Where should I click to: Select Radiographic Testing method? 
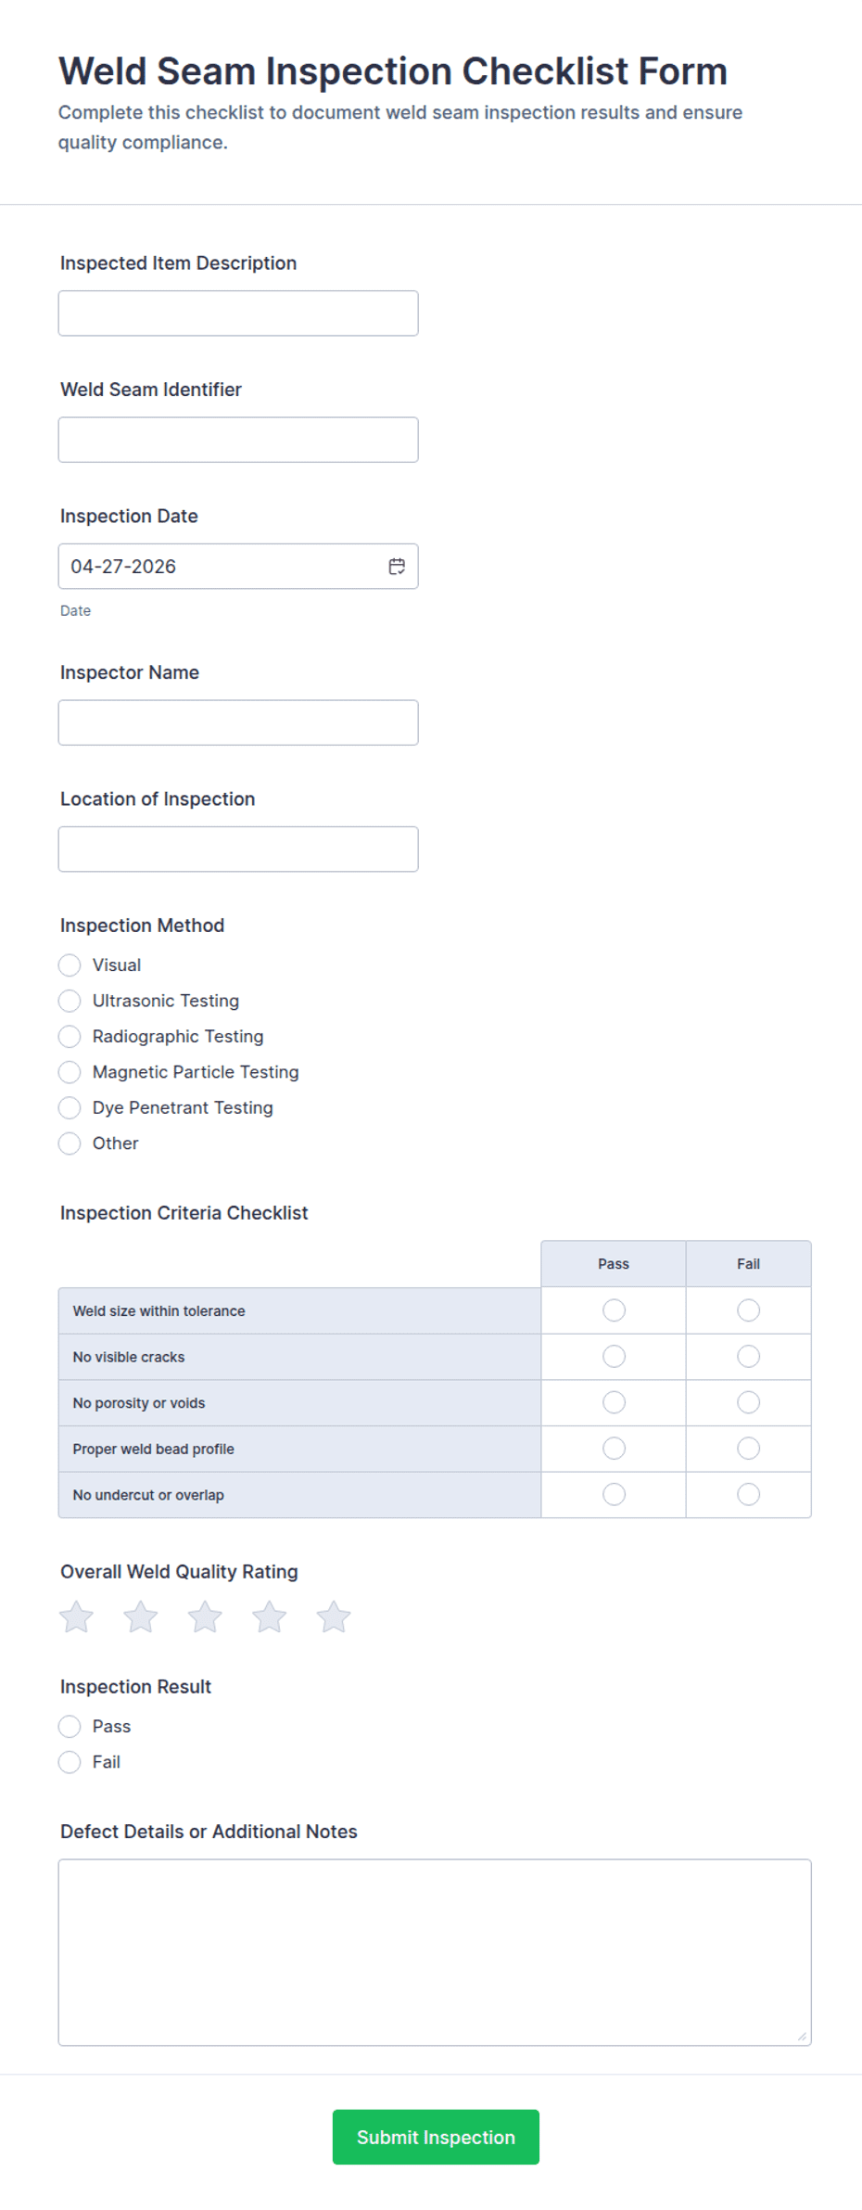pos(70,1036)
